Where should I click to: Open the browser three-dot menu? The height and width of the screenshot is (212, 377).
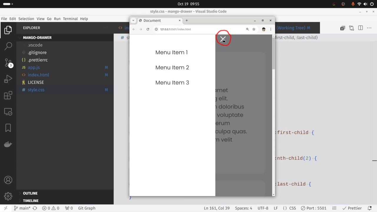point(271,29)
